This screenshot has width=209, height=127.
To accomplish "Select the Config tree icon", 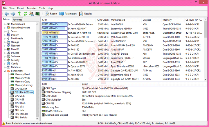I will 8,64.
